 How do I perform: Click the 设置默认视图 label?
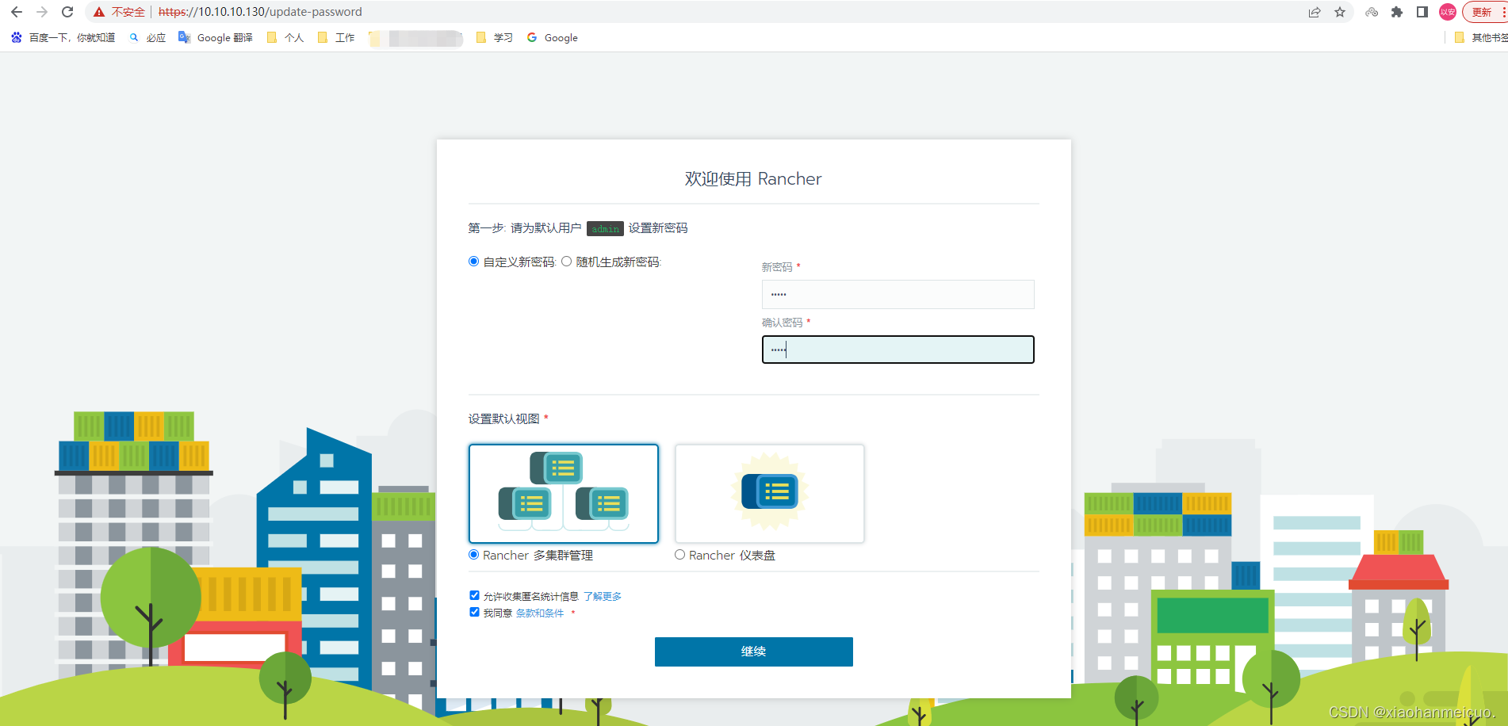coord(503,418)
